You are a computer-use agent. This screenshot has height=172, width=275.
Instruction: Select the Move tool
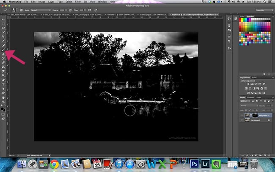click(3, 19)
